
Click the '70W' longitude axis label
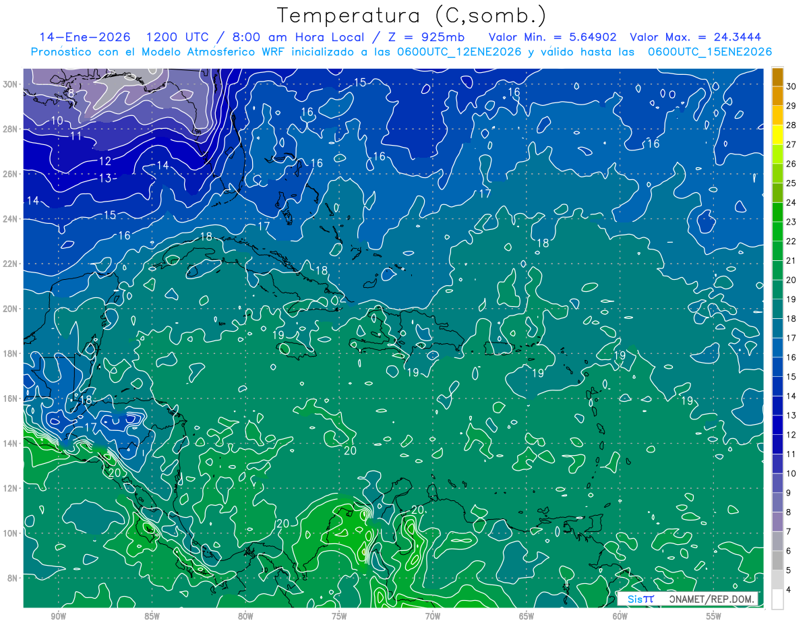(x=433, y=616)
